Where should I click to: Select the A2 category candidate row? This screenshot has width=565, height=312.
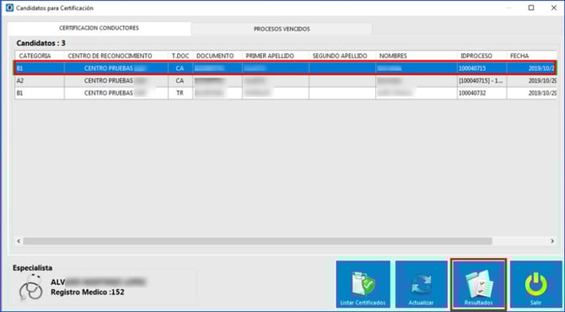[x=286, y=81]
